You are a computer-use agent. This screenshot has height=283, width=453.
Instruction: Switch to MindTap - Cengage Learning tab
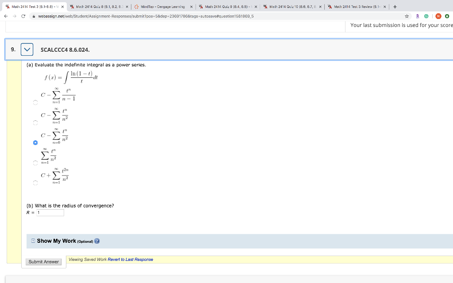point(164,7)
